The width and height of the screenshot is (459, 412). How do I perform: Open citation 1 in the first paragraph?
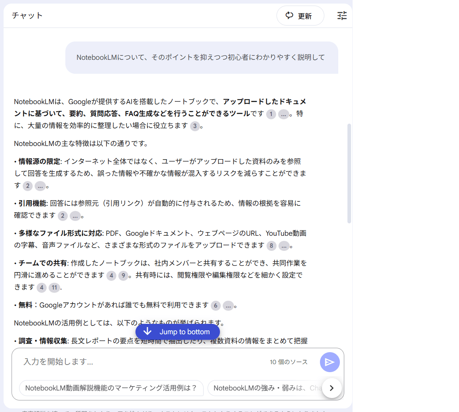coord(271,114)
